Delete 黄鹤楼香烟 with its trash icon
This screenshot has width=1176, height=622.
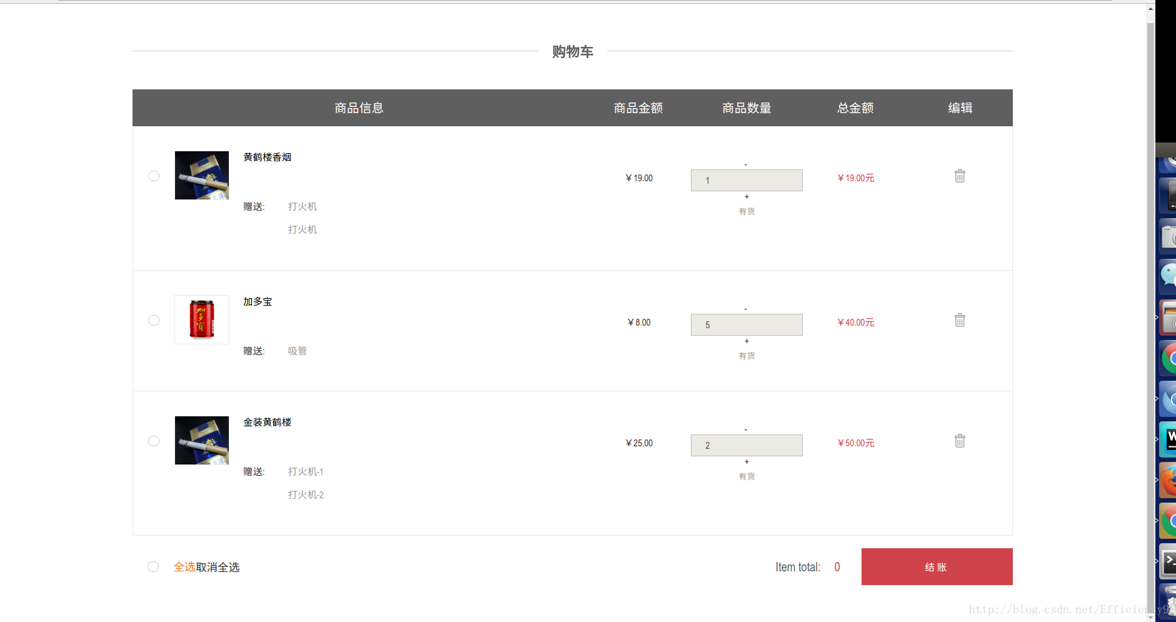pyautogui.click(x=960, y=176)
